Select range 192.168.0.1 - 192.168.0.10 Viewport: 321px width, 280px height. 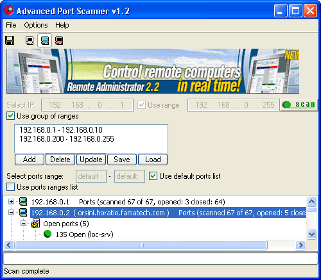(x=61, y=130)
